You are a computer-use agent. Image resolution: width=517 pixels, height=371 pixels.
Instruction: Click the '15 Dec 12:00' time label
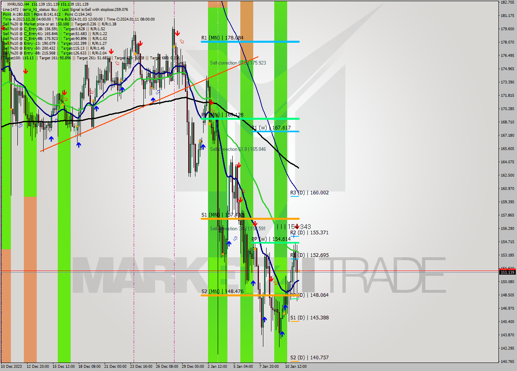tap(63, 367)
